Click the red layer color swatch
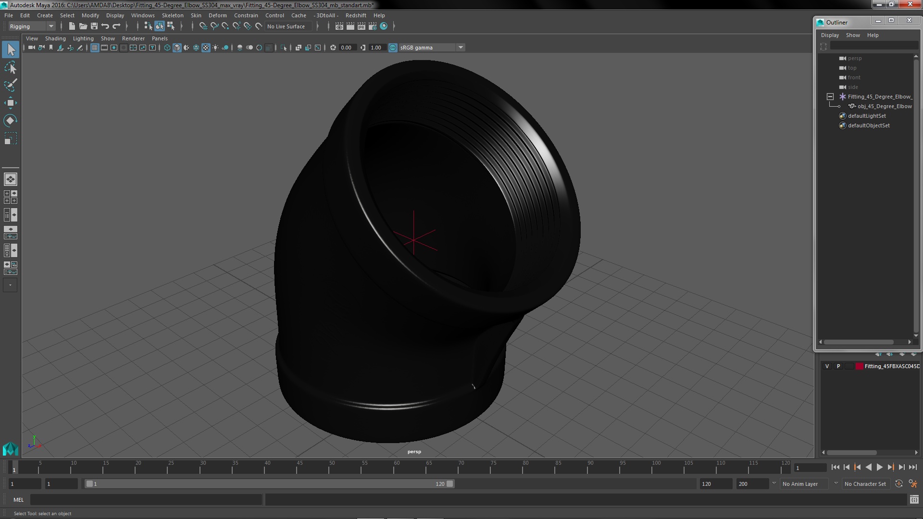 tap(859, 366)
